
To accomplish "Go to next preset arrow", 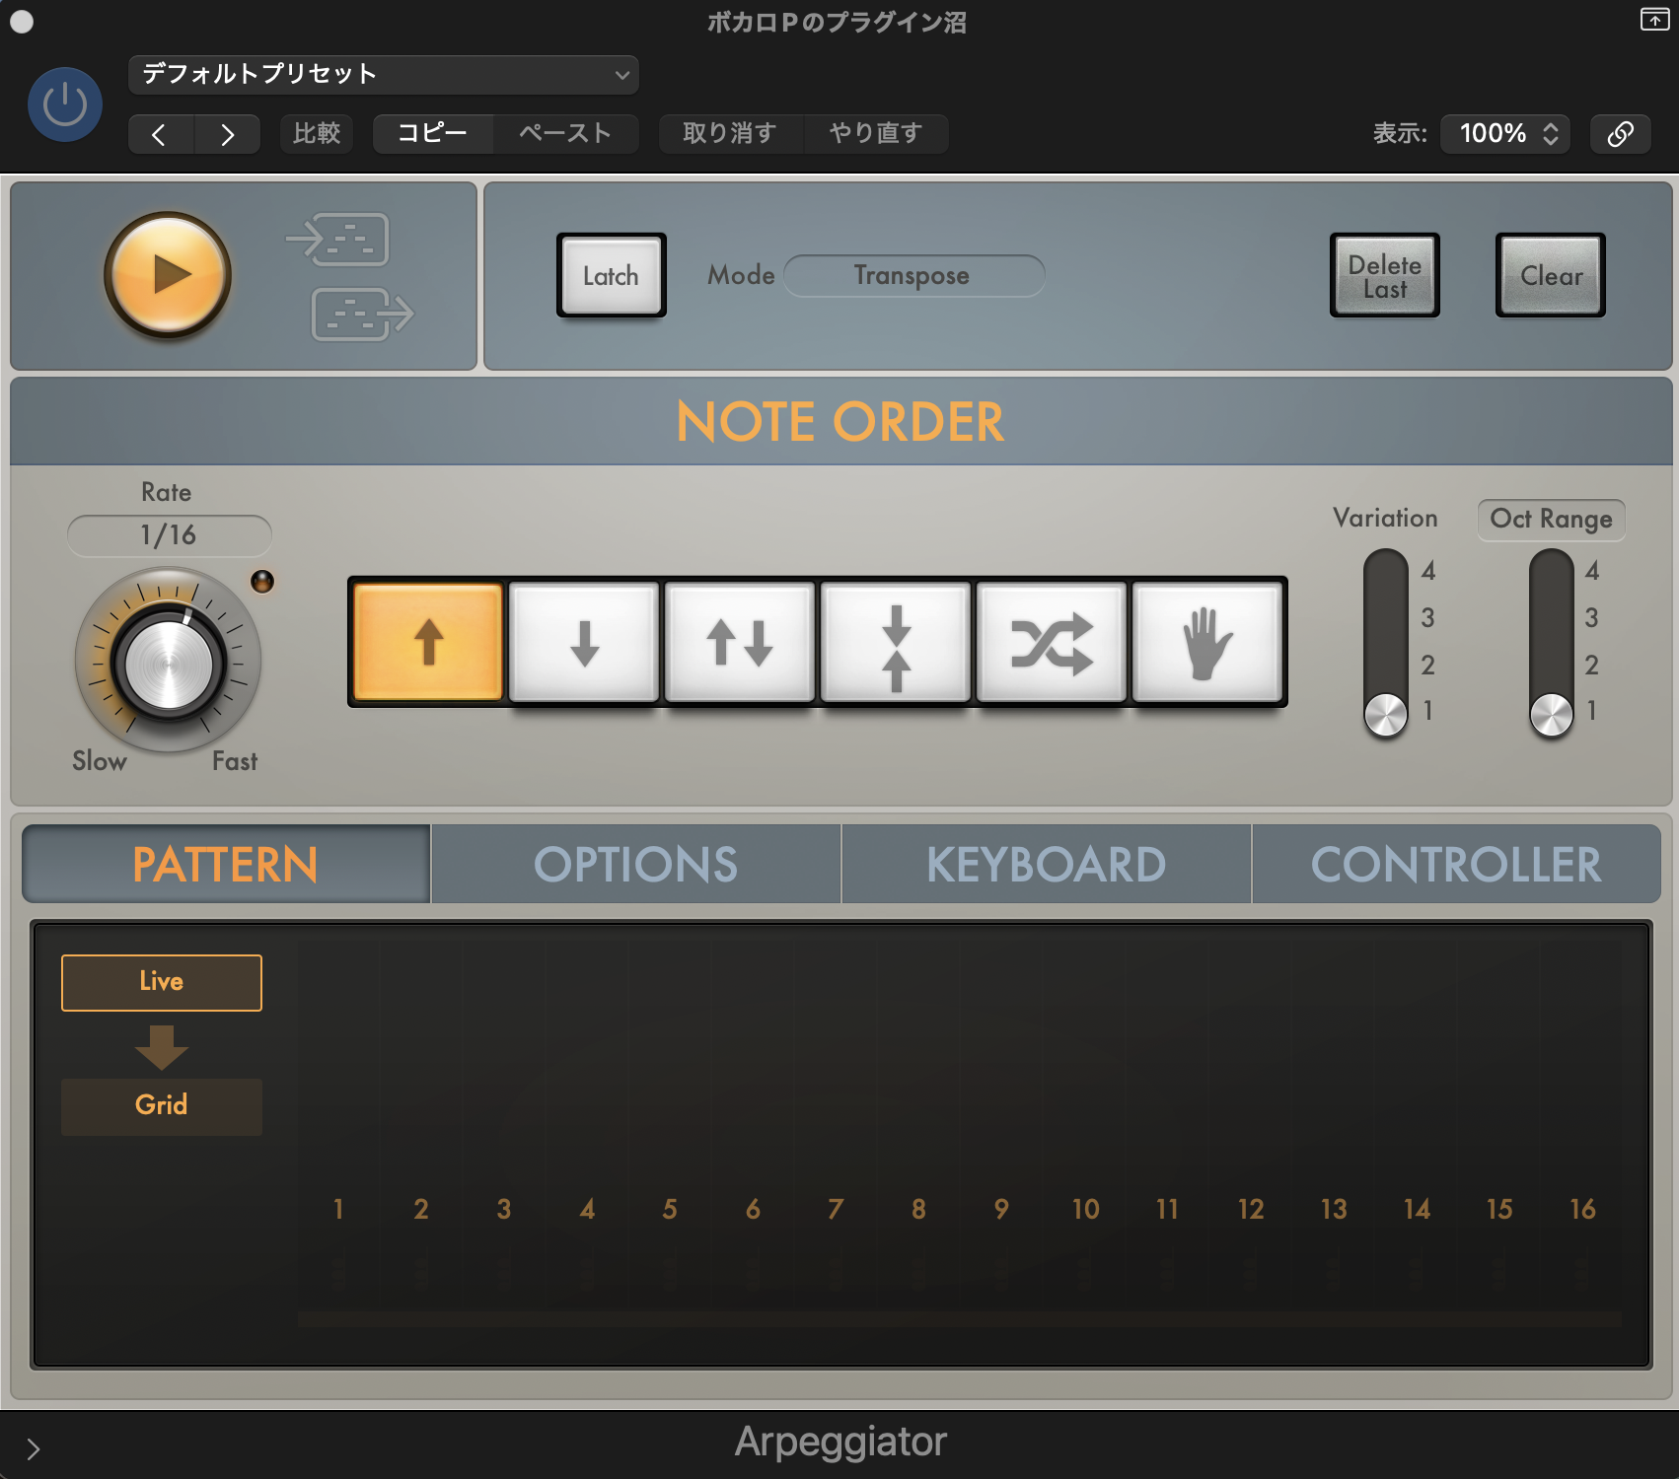I will coord(227,134).
